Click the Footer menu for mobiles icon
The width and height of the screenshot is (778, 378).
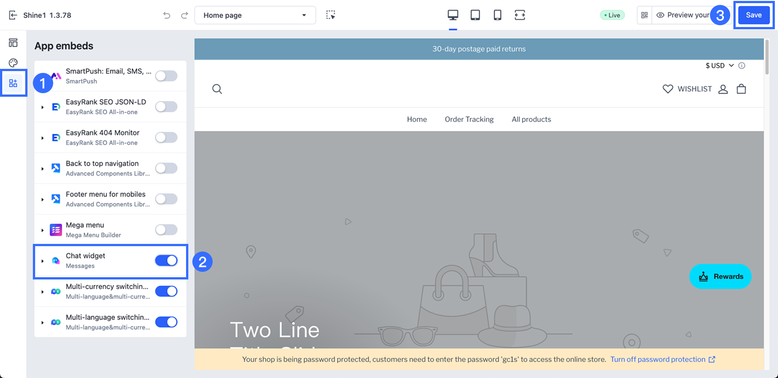click(x=56, y=199)
